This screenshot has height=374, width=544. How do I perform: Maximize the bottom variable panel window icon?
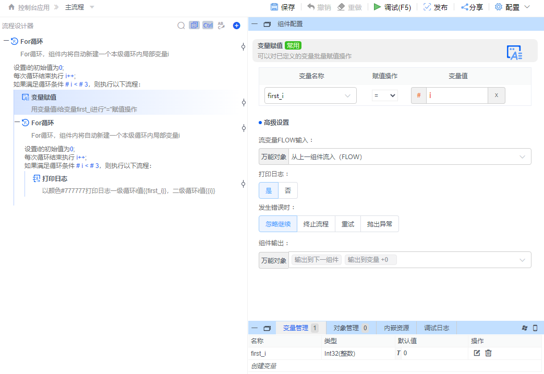(x=267, y=328)
